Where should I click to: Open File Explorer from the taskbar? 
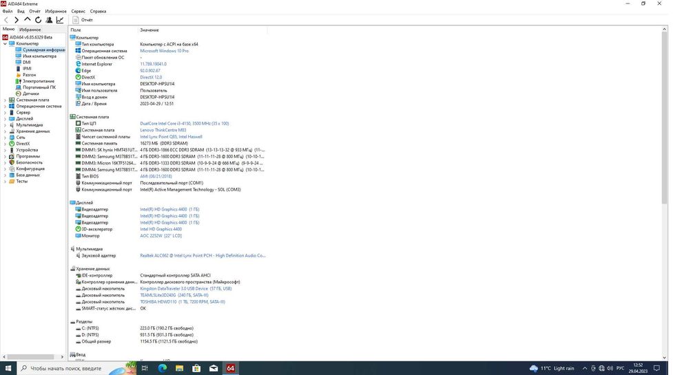click(179, 368)
